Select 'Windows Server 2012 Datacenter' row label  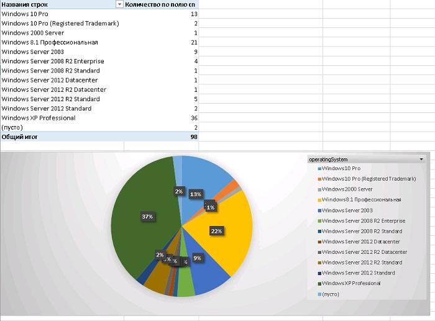pyautogui.click(x=49, y=80)
